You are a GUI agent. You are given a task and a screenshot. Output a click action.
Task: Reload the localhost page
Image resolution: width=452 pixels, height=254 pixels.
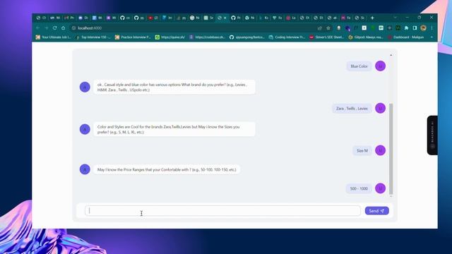pos(55,28)
